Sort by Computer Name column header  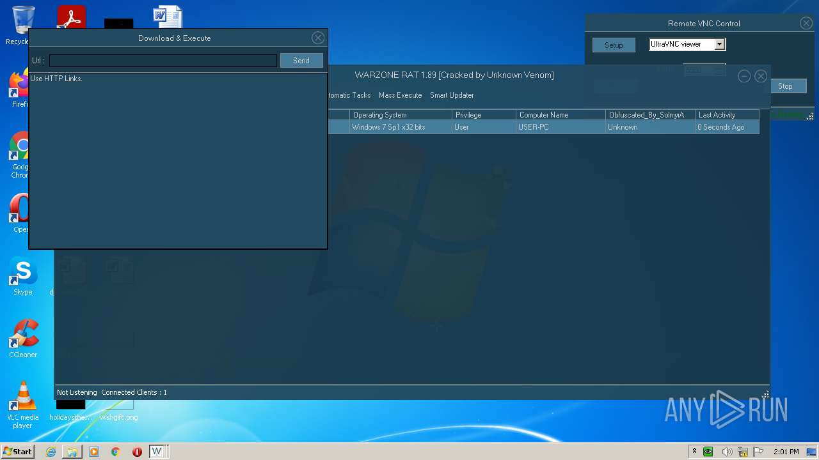coord(561,115)
